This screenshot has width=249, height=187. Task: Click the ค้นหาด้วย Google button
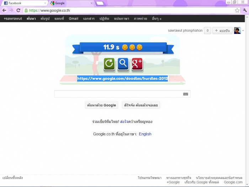[101, 105]
